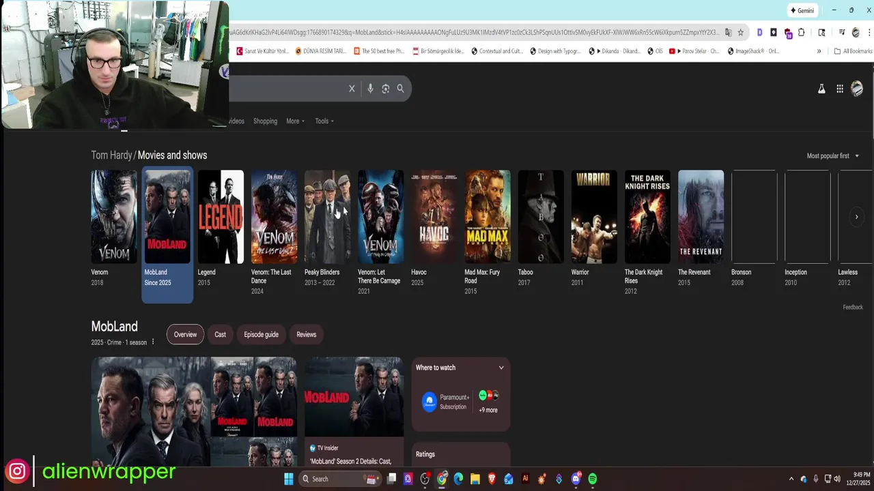Select Venom: Let There Be Carnage poster
The height and width of the screenshot is (491, 874).
point(380,217)
